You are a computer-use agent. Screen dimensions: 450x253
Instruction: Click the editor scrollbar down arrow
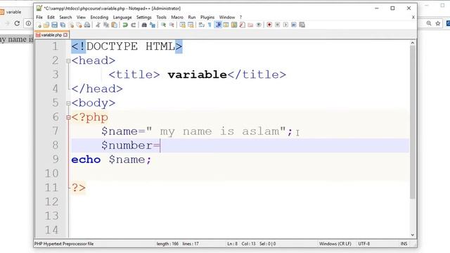coord(413,235)
